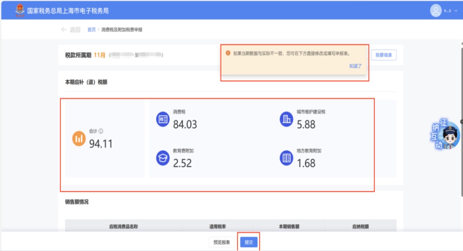This screenshot has width=463, height=251.
Task: Click the 教育费附加 graduation cap icon
Action: pos(163,158)
